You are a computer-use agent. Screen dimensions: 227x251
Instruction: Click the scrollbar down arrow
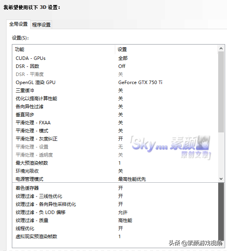(x=221, y=179)
